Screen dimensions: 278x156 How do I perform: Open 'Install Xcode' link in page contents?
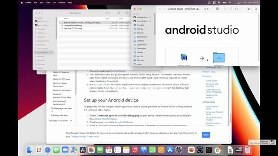(x=211, y=81)
